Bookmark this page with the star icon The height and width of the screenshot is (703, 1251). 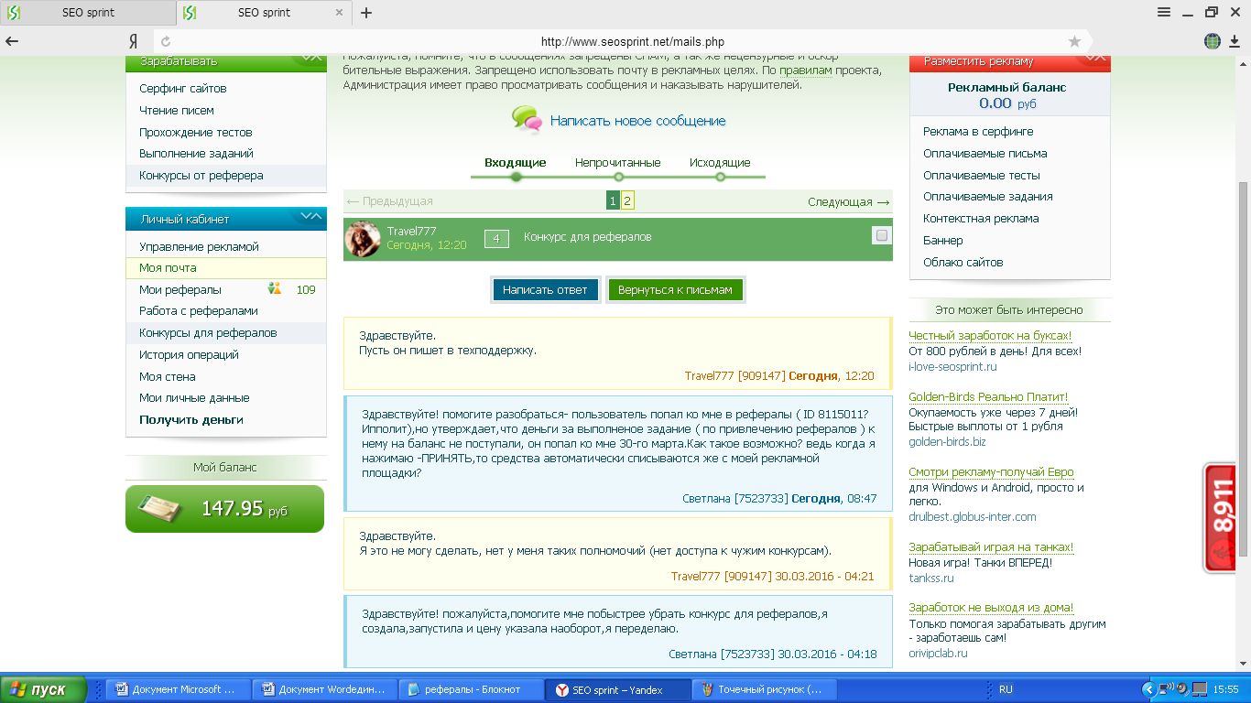(x=1074, y=41)
